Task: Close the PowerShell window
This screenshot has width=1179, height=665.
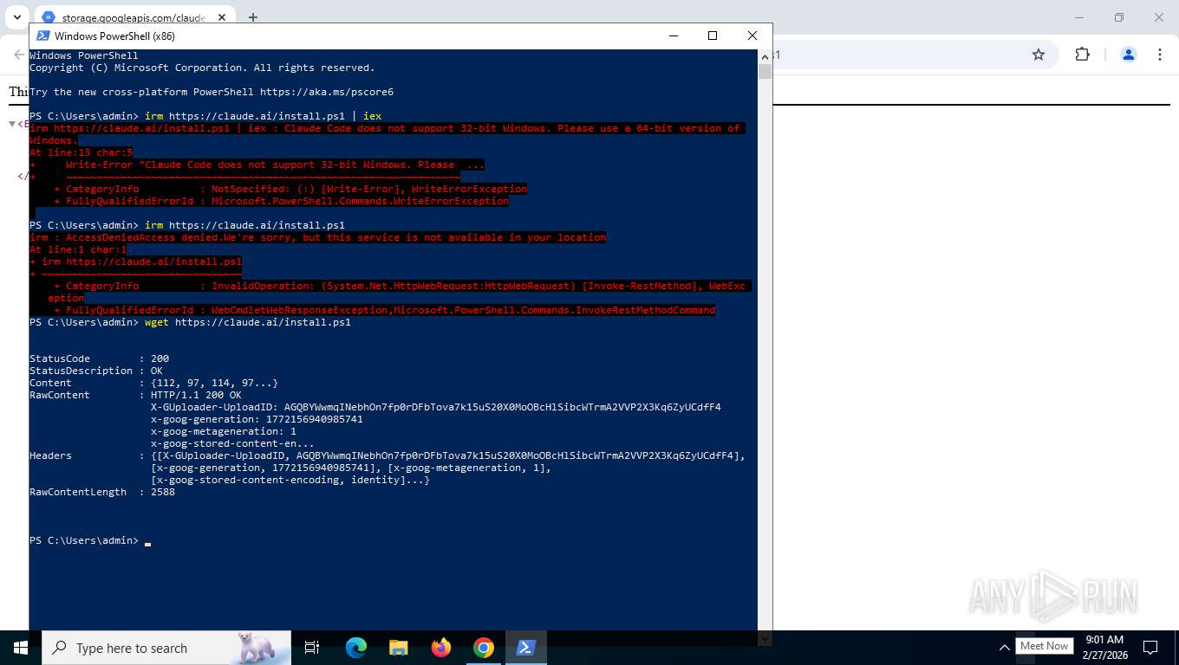Action: point(752,36)
